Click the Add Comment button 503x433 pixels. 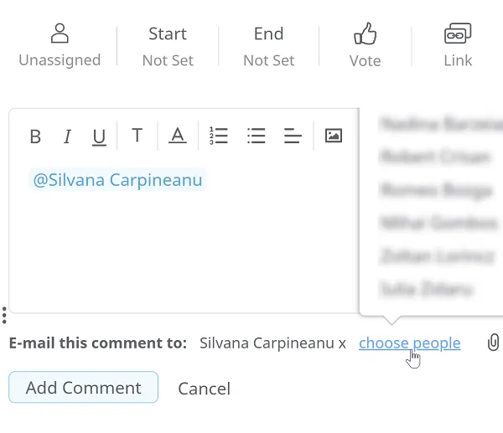(x=83, y=387)
